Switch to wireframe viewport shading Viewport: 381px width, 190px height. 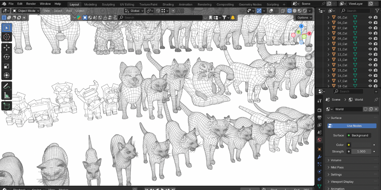(x=290, y=11)
